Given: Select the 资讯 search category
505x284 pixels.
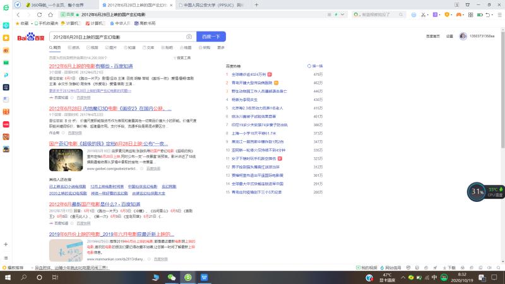Looking at the screenshot, I should click(74, 48).
